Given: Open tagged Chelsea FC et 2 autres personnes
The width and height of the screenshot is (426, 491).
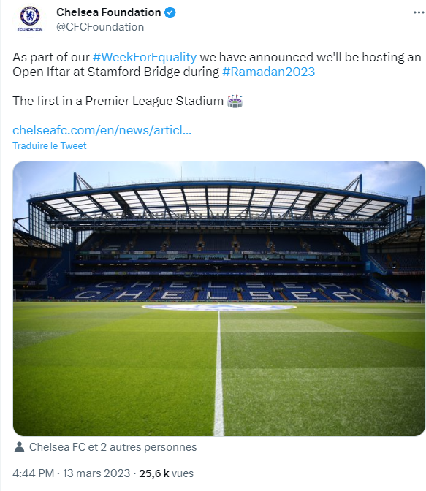Looking at the screenshot, I should 113,447.
